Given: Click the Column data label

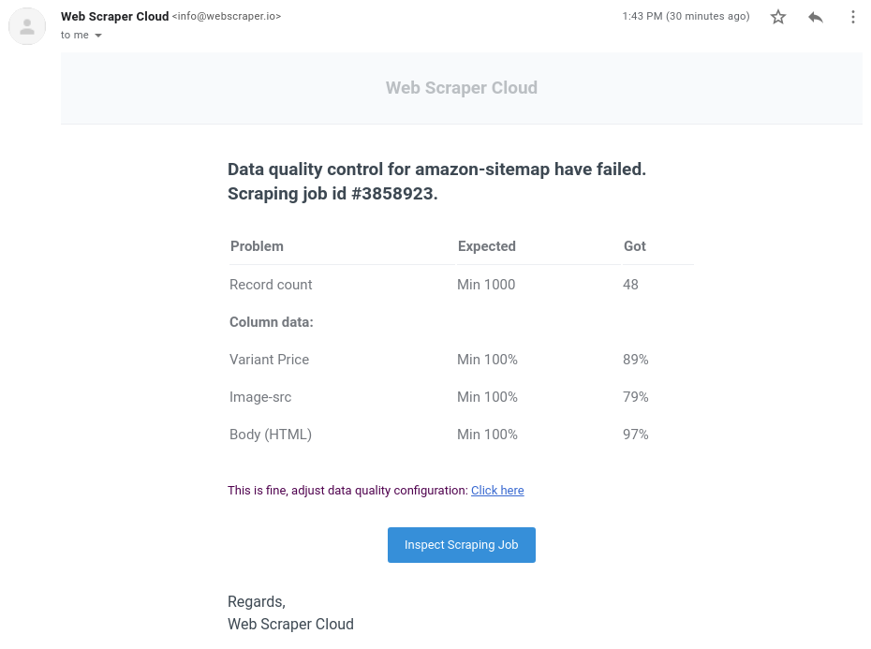Looking at the screenshot, I should (x=271, y=321).
